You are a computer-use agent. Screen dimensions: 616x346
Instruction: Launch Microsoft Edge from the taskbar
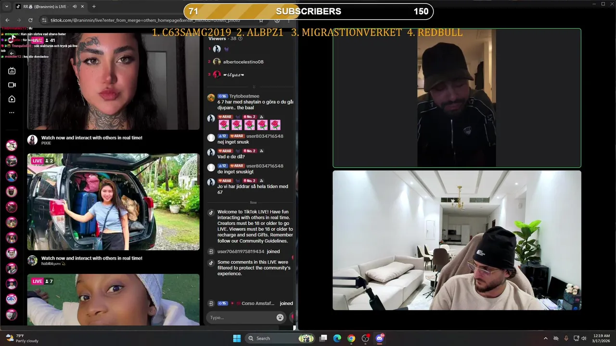point(337,338)
